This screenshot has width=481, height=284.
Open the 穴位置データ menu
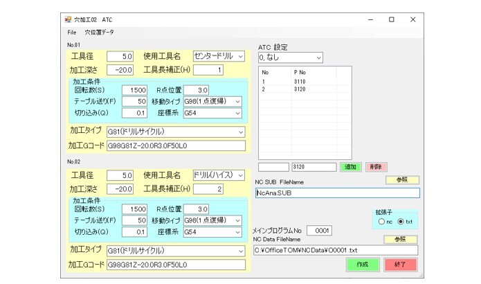coord(100,33)
